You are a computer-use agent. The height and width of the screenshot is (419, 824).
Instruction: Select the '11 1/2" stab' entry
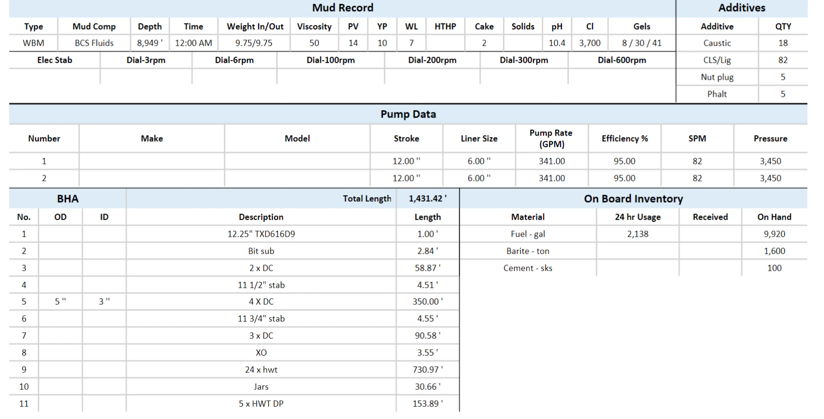click(261, 285)
